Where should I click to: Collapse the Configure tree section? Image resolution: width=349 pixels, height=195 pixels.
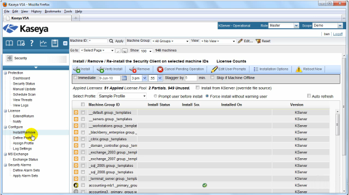click(5, 127)
